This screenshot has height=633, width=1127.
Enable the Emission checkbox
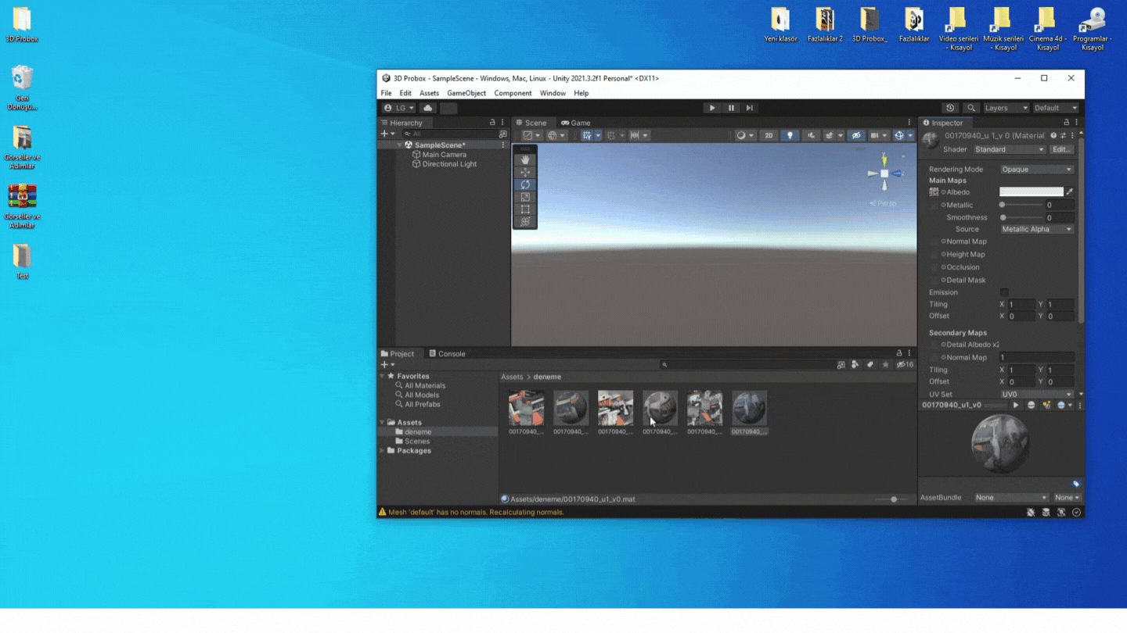pos(1004,292)
